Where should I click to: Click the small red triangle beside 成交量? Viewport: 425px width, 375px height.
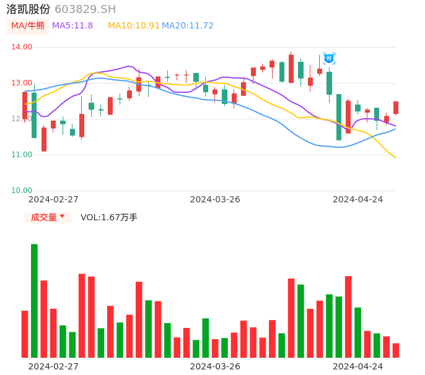(x=62, y=217)
